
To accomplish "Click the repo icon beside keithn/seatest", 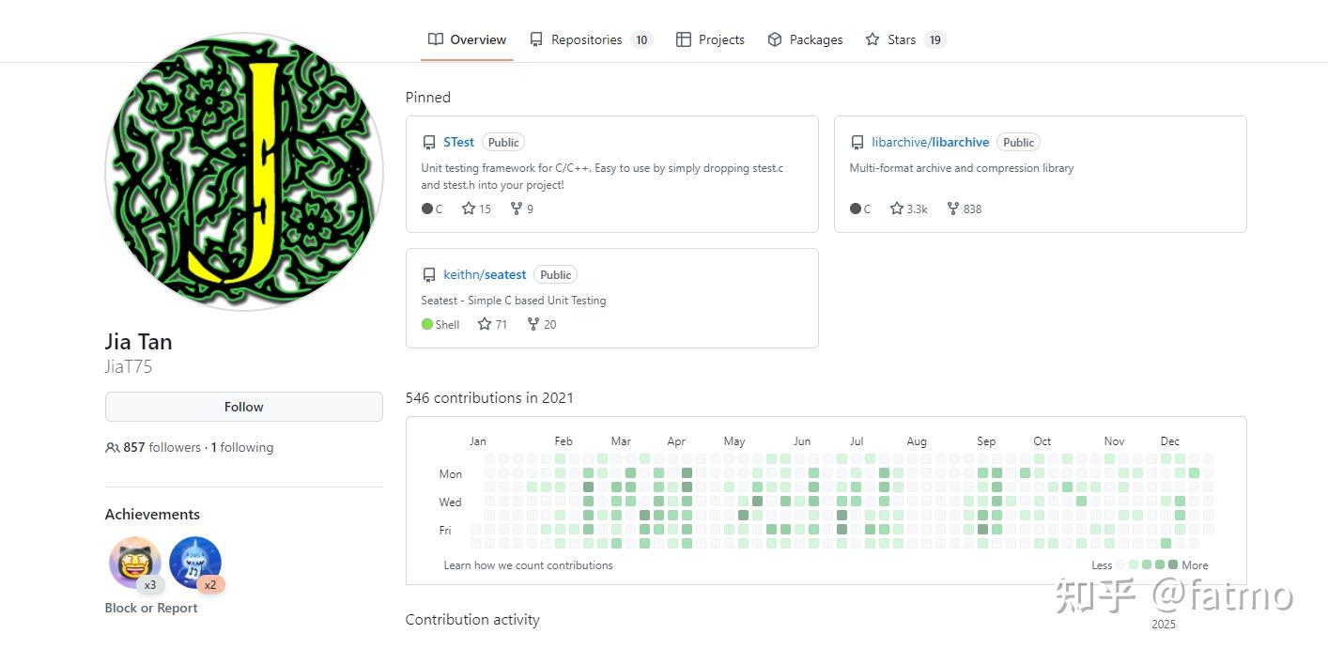I will pyautogui.click(x=429, y=275).
